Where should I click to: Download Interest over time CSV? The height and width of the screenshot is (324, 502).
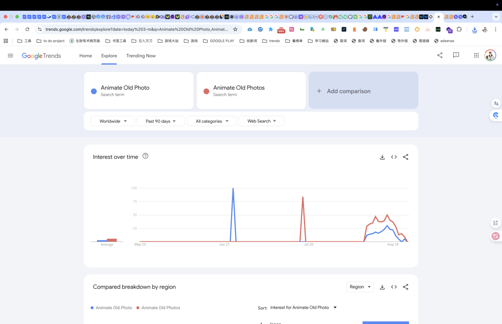pos(382,157)
